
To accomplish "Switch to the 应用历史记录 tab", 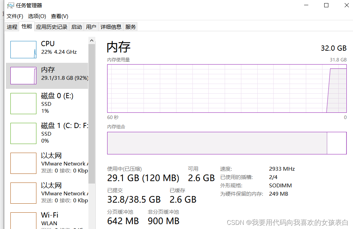I will pos(52,27).
